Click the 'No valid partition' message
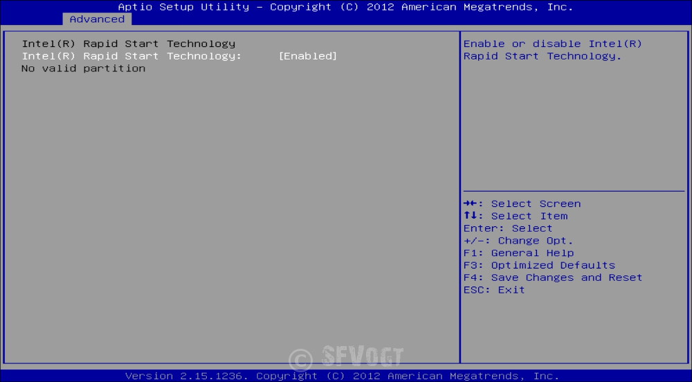 click(x=84, y=69)
